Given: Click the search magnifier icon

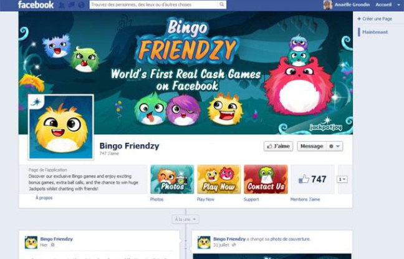Looking at the screenshot, I should coord(221,4).
